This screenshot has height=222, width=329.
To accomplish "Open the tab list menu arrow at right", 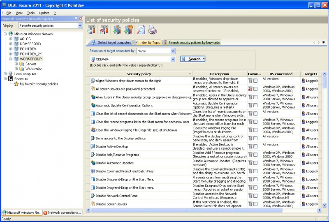I will 324,42.
